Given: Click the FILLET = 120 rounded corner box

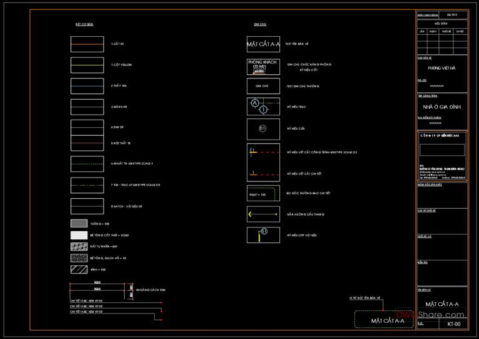Looking at the screenshot, I should pyautogui.click(x=263, y=194).
